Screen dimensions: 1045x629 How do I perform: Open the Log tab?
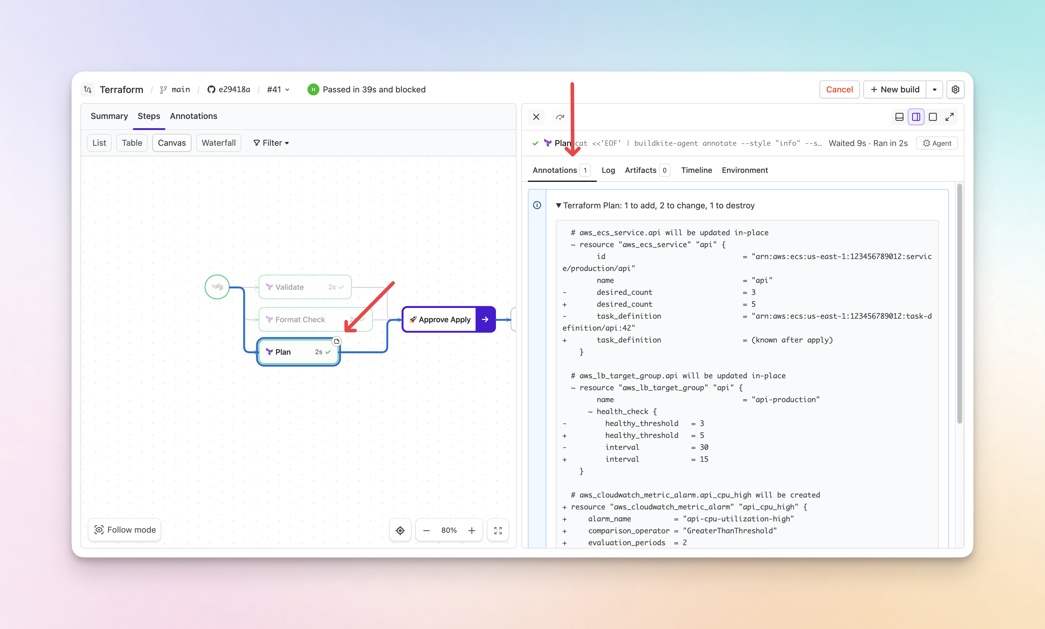(x=608, y=170)
